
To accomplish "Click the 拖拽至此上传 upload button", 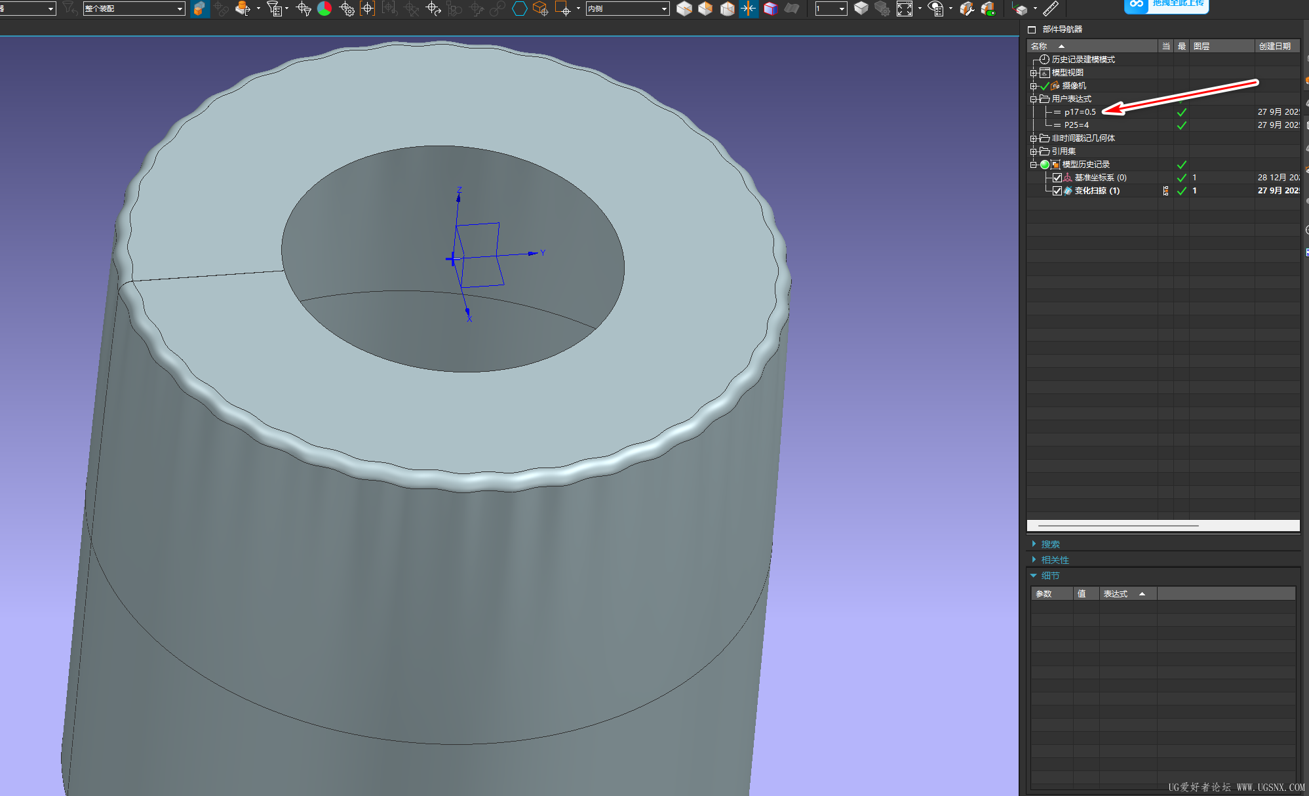I will pyautogui.click(x=1167, y=5).
